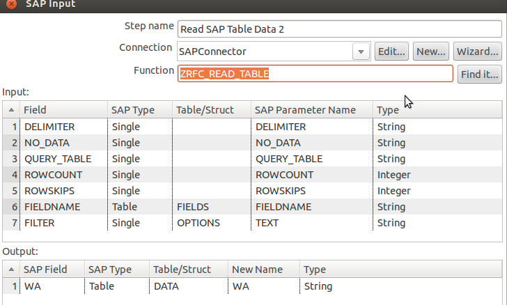This screenshot has height=305, width=507.
Task: Launch the connection Wizard... button
Action: [478, 52]
